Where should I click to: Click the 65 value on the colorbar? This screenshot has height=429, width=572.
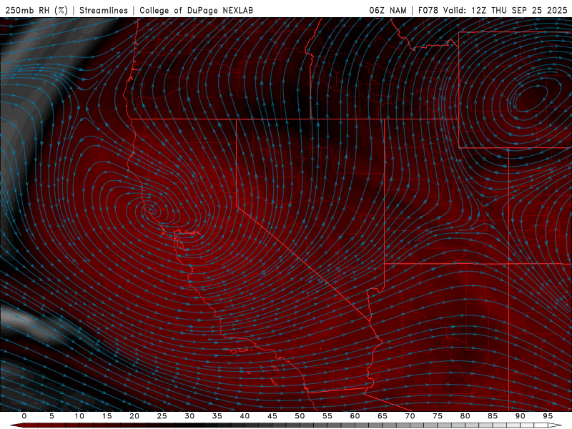[x=382, y=416]
